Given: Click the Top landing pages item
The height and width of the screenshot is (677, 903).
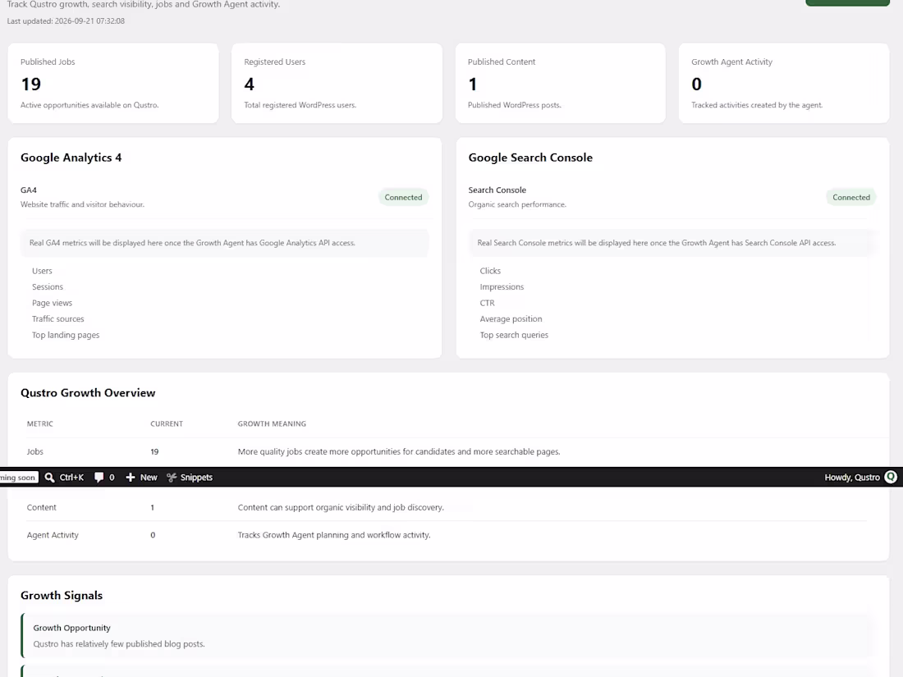Looking at the screenshot, I should click(x=66, y=335).
